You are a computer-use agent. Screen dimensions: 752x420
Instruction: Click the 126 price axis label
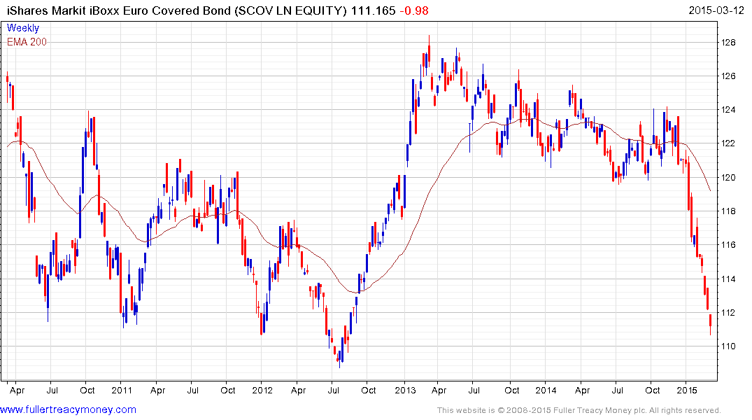pyautogui.click(x=728, y=76)
